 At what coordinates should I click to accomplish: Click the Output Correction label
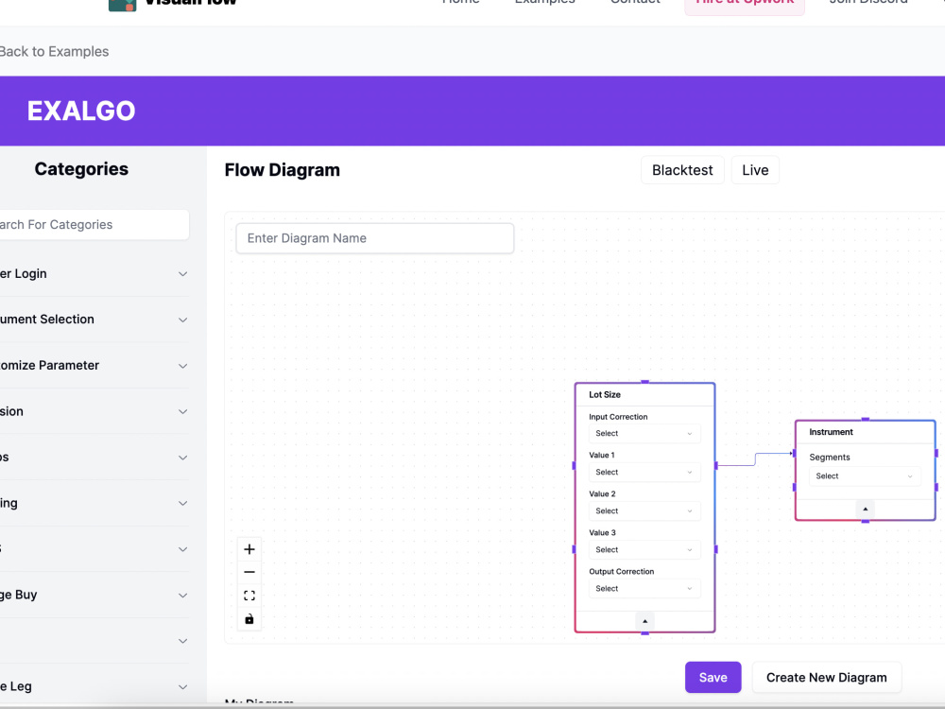[x=622, y=572]
